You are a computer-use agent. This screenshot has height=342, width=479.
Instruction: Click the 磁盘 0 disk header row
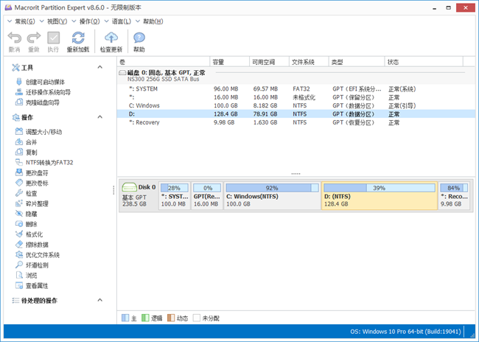tap(296, 76)
